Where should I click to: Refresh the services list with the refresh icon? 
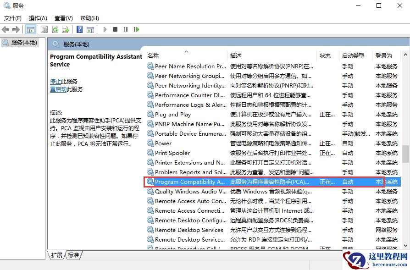[x=55, y=29]
